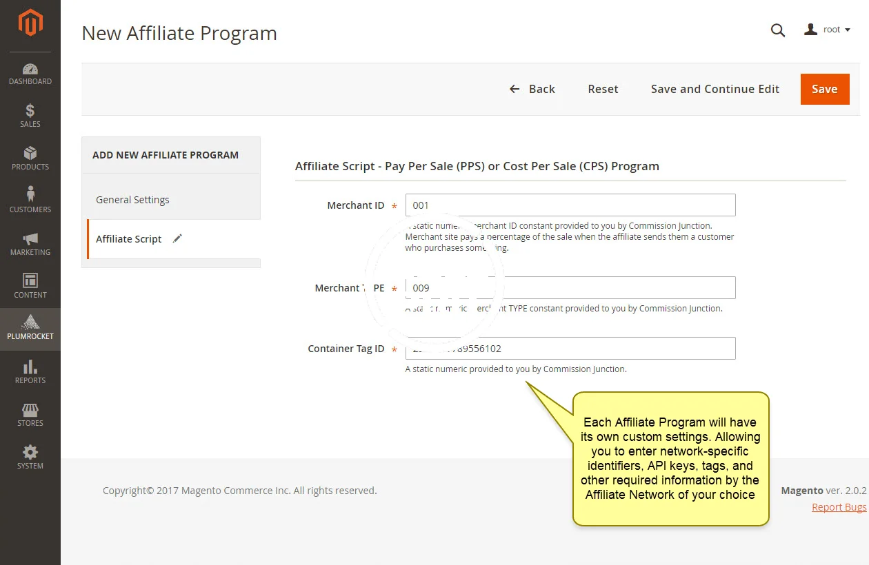
Task: Switch to the General Settings tab
Action: point(132,200)
